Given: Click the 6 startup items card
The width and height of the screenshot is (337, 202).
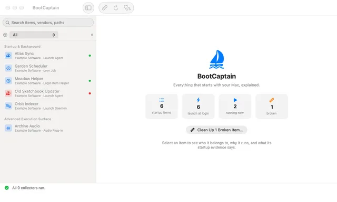Looking at the screenshot, I should 162,107.
